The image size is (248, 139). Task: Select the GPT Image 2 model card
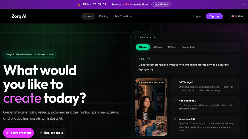click(205, 86)
